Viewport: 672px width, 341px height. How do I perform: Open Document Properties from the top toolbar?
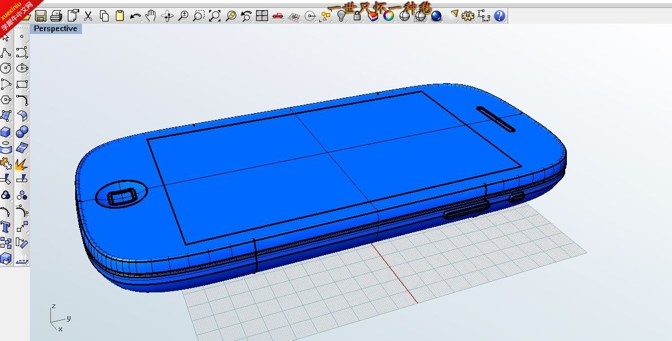pyautogui.click(x=73, y=16)
